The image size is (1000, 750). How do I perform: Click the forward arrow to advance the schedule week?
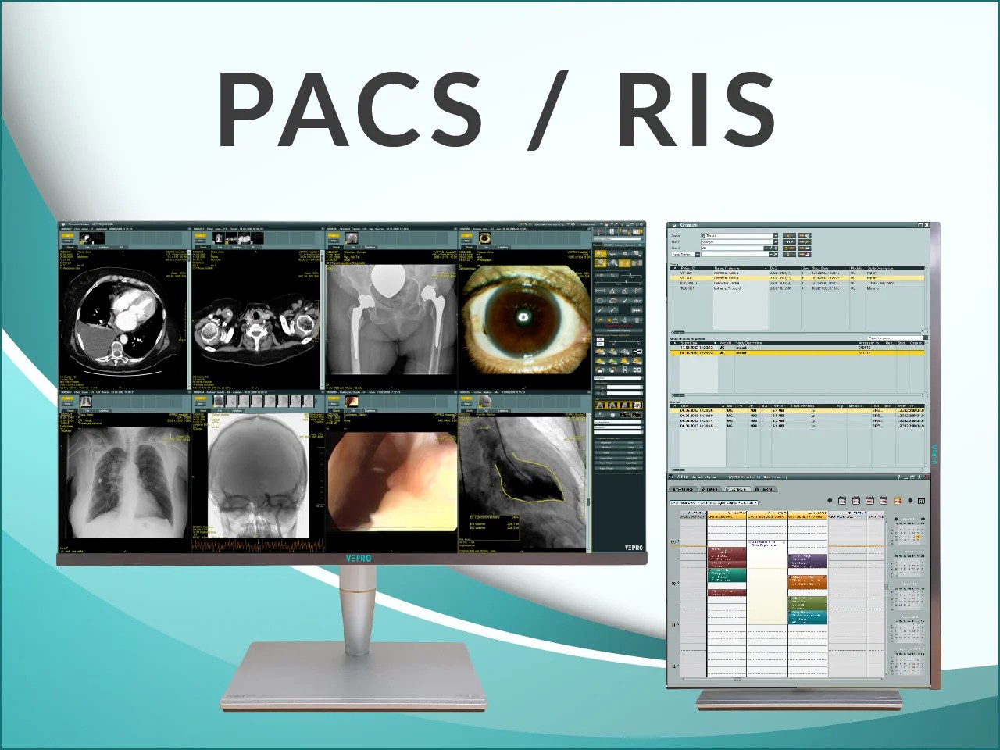[910, 500]
